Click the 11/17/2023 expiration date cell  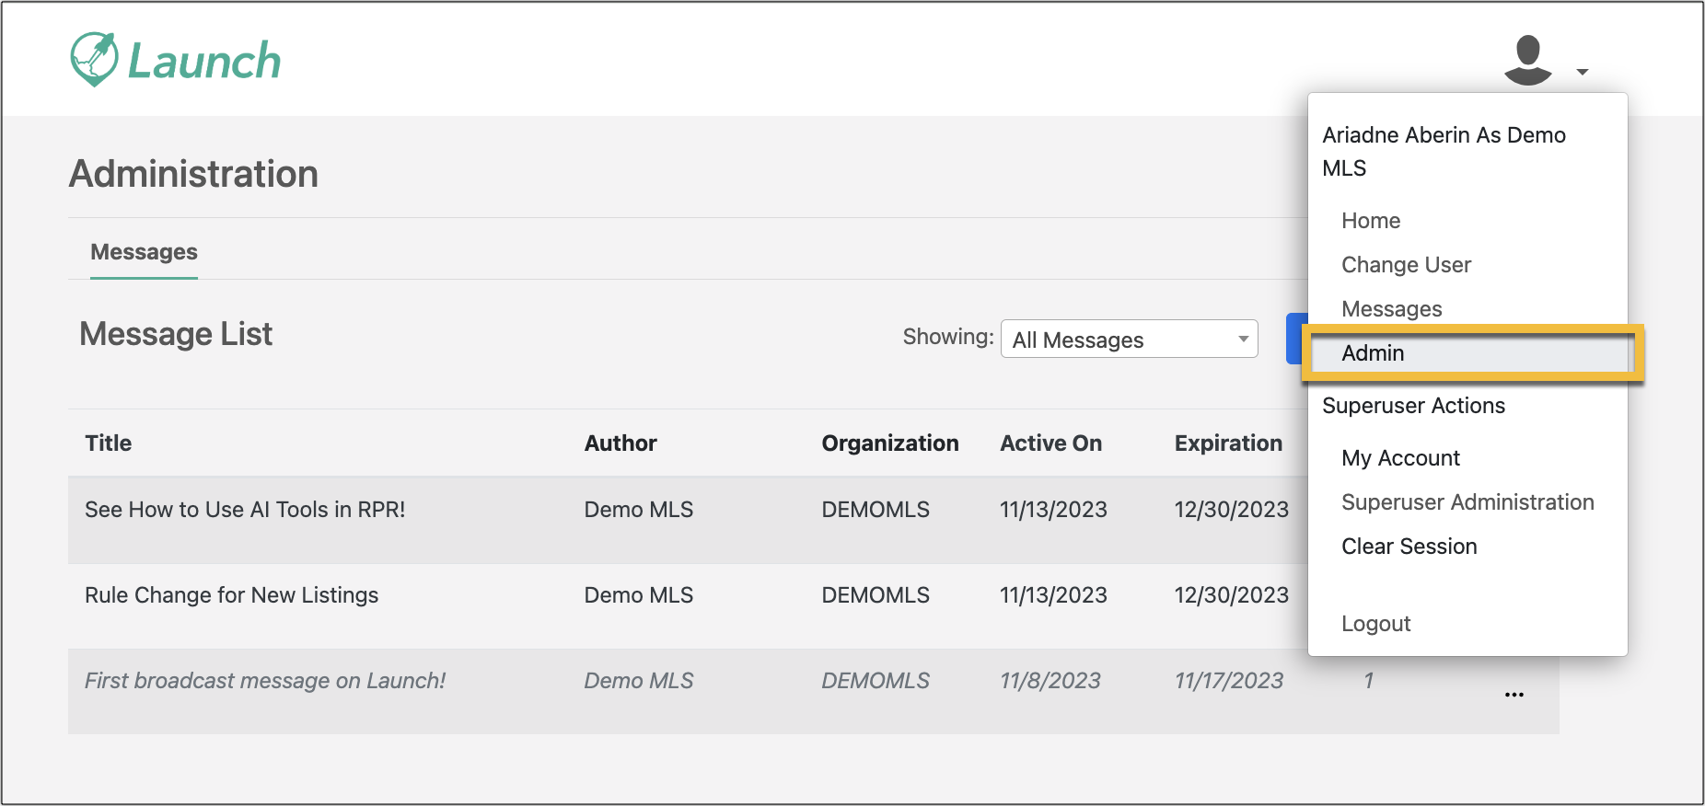click(x=1229, y=681)
